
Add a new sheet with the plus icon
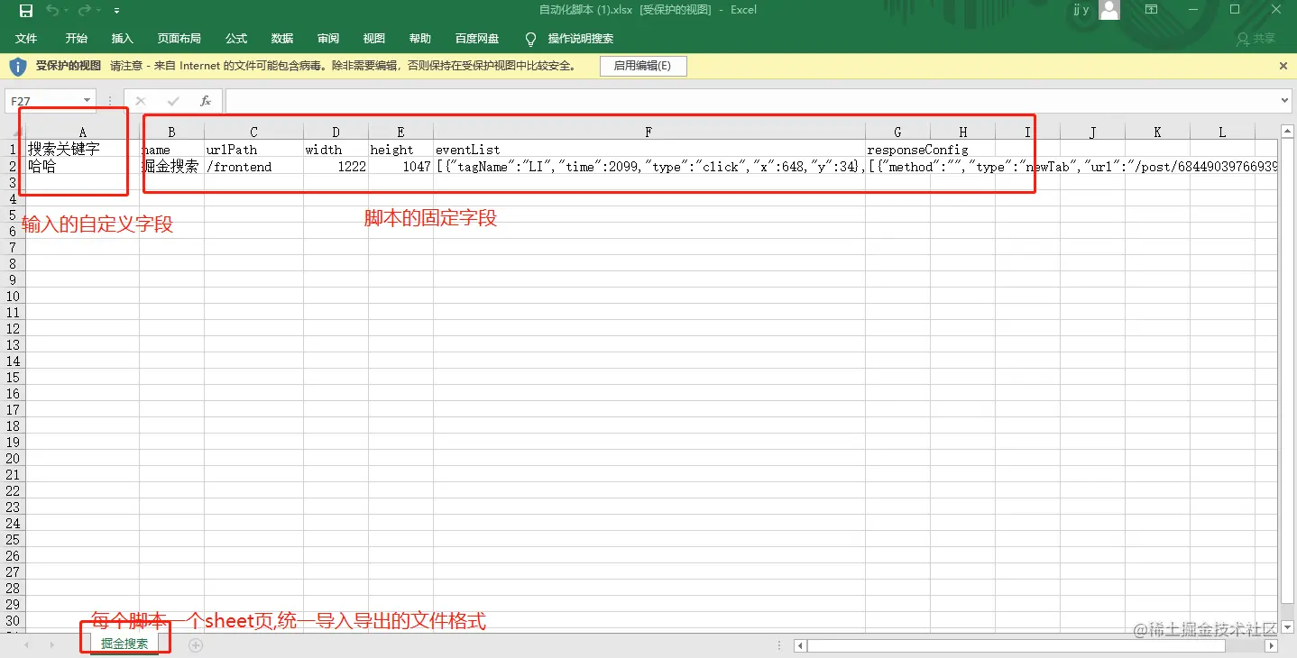pos(196,644)
